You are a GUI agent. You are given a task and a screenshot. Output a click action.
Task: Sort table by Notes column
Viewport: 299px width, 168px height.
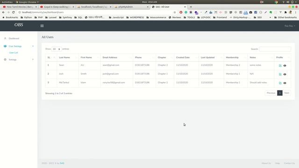pyautogui.click(x=261, y=57)
